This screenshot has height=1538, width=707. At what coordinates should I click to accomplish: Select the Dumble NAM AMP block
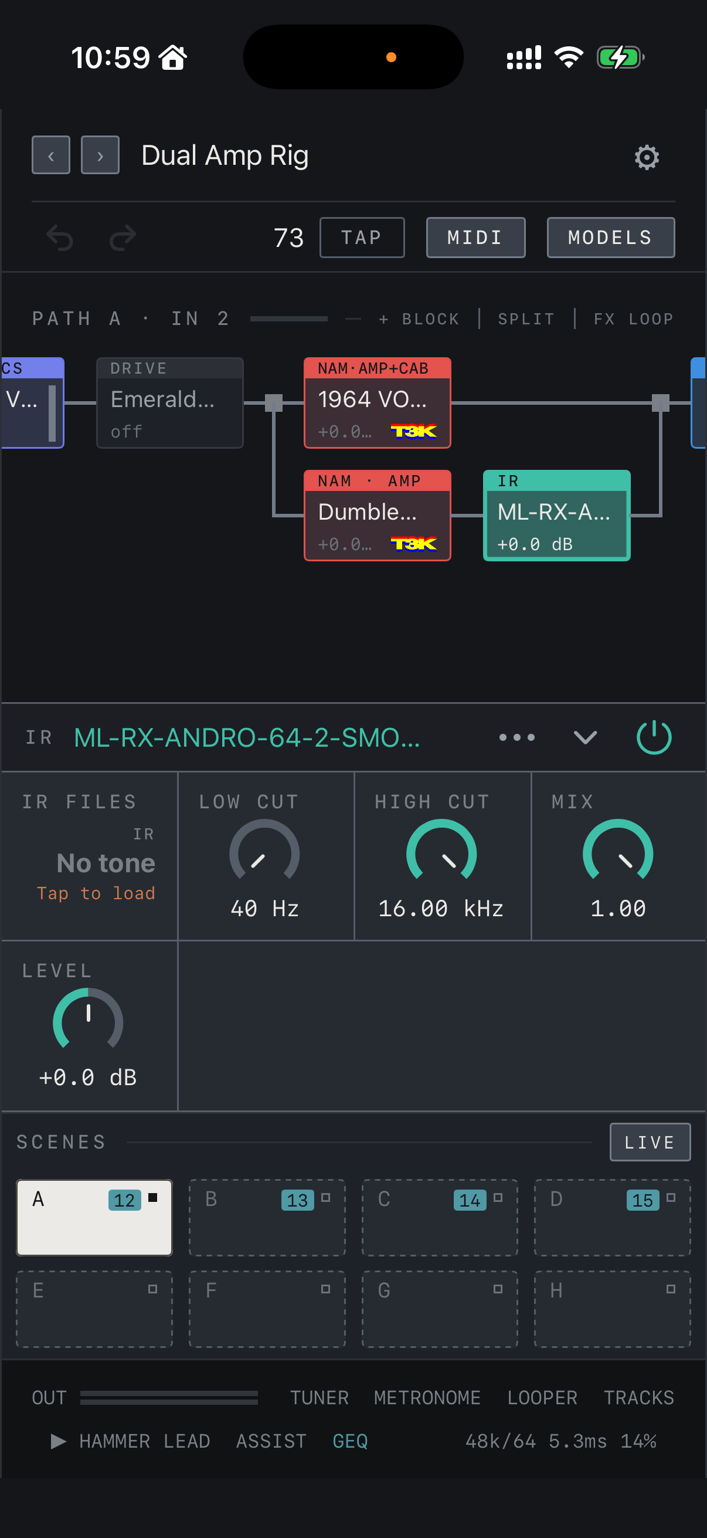click(x=378, y=516)
